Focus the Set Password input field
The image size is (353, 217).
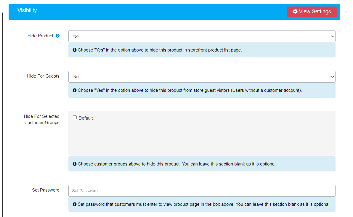tap(201, 191)
